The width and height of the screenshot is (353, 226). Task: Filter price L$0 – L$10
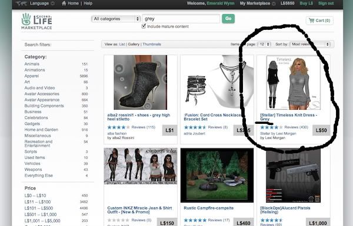[x=35, y=195]
